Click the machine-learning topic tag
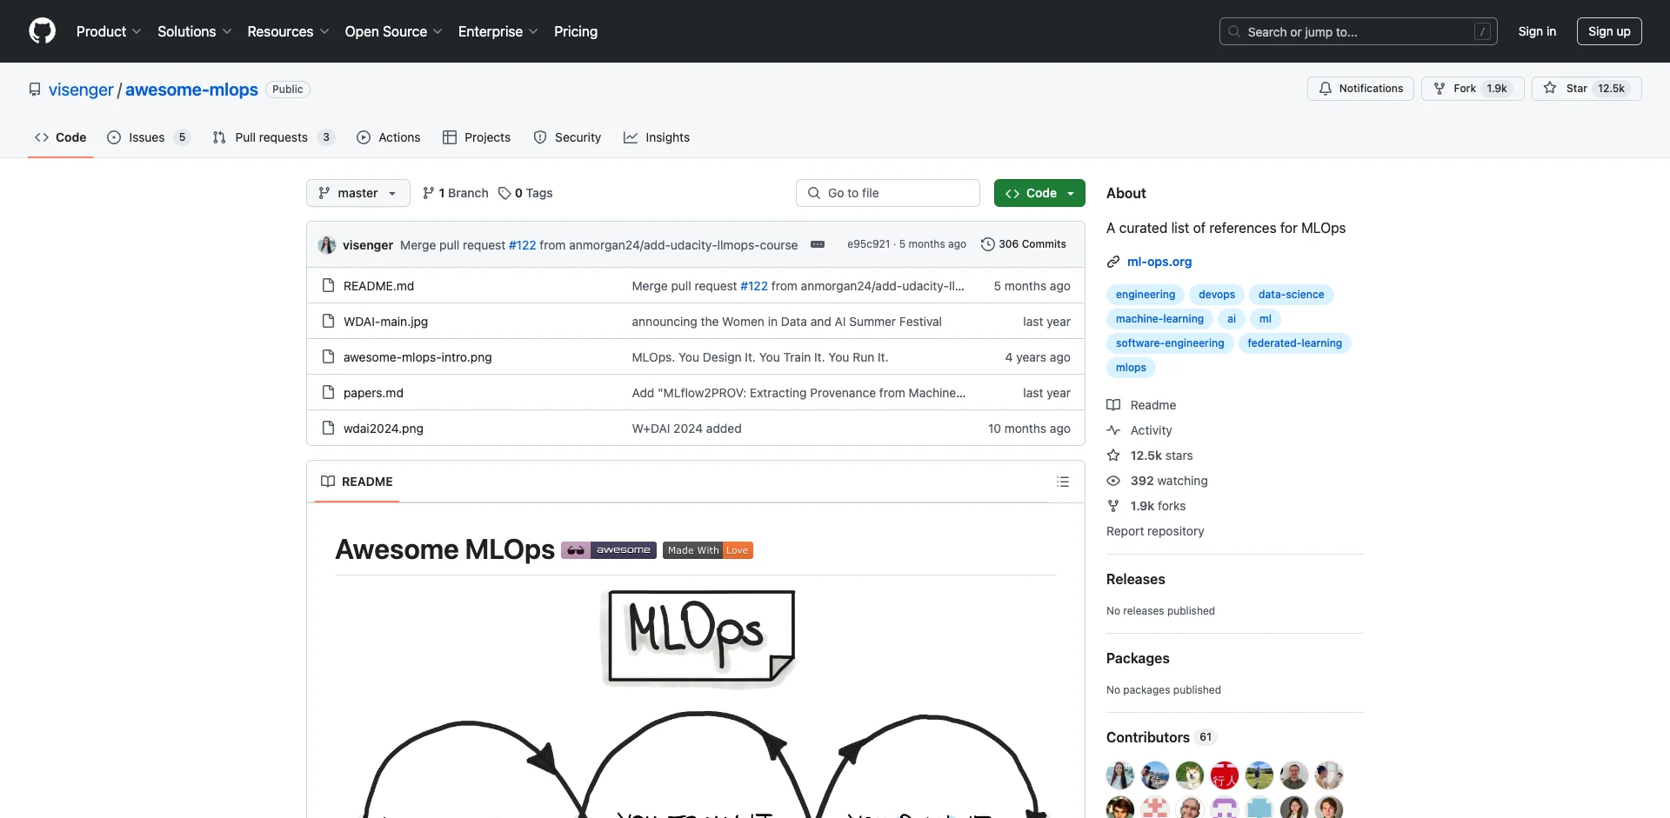Viewport: 1670px width, 818px height. point(1159,319)
